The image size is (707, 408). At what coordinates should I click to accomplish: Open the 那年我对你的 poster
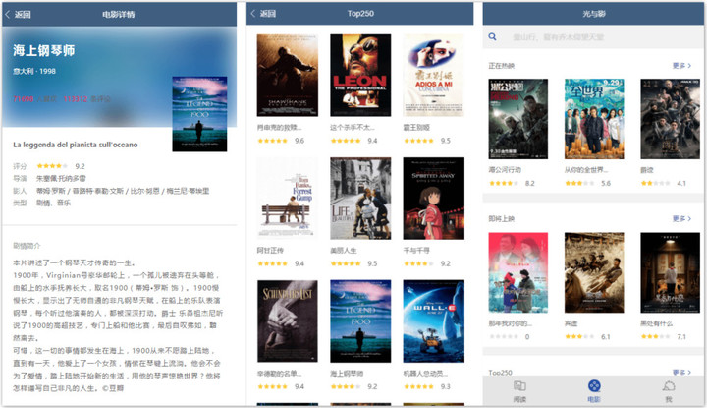518,272
